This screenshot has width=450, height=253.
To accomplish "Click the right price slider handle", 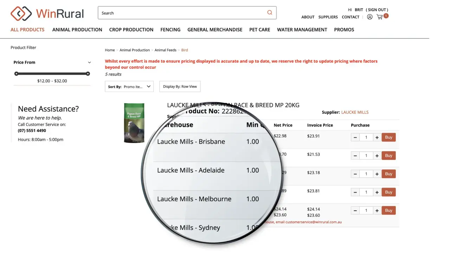I will click(88, 73).
